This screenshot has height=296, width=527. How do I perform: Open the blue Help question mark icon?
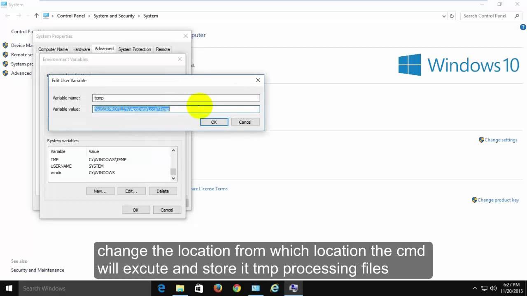coord(523,27)
